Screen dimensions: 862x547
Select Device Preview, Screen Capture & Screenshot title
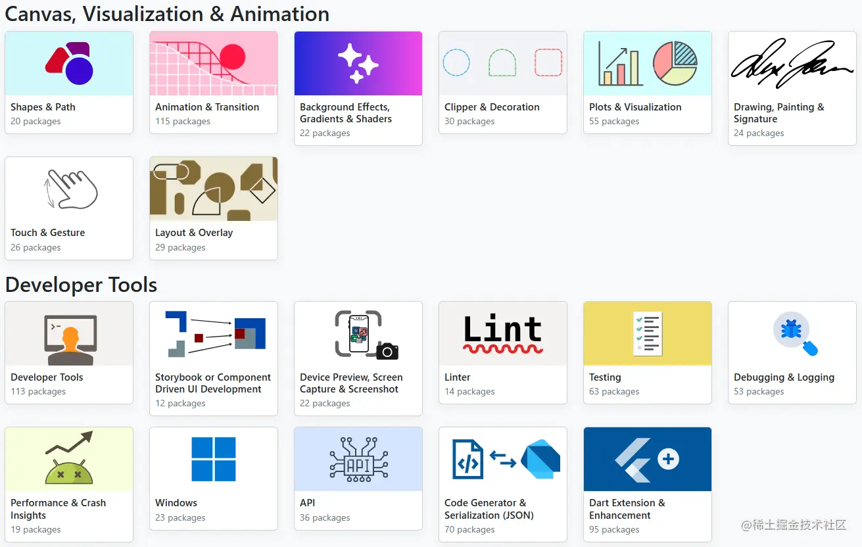[x=351, y=383]
